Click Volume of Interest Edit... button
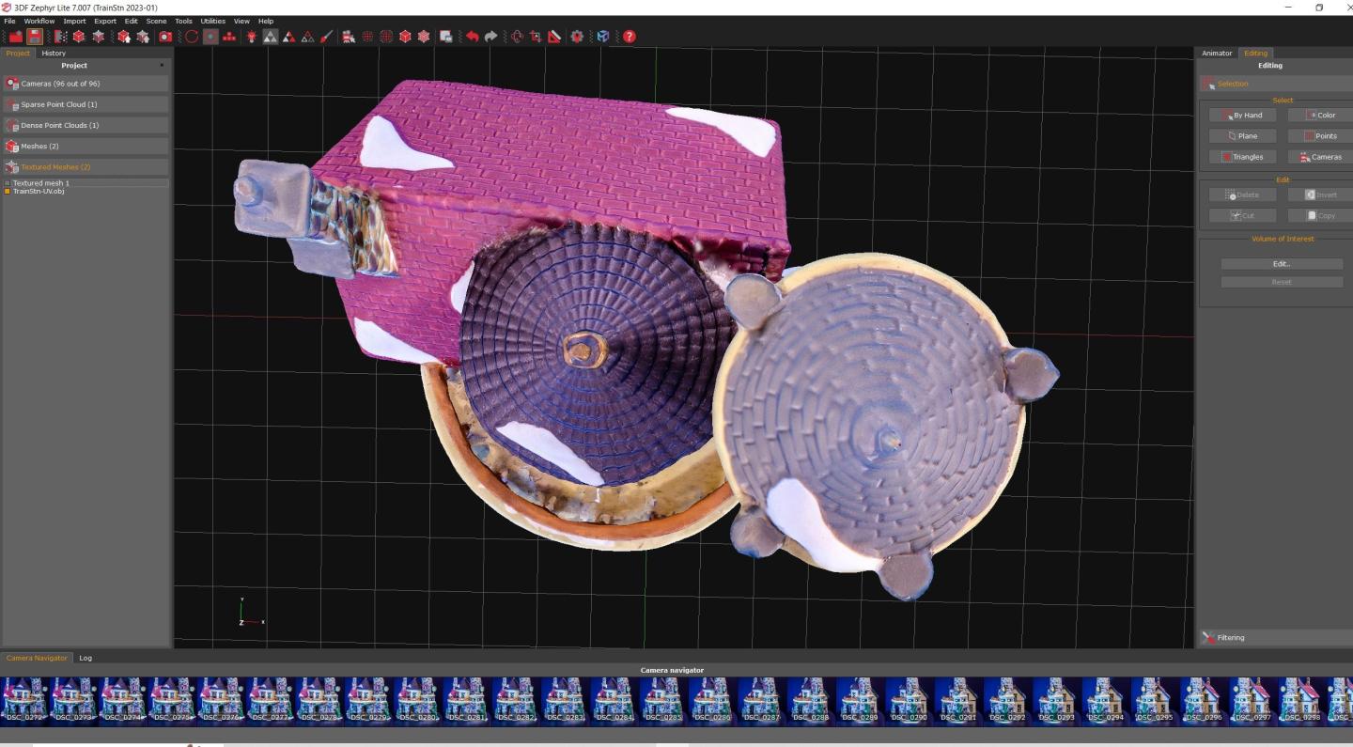The width and height of the screenshot is (1353, 747). point(1282,264)
